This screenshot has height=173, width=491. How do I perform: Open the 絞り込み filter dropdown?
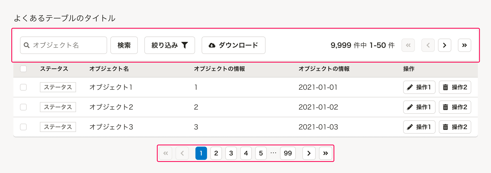coord(169,45)
